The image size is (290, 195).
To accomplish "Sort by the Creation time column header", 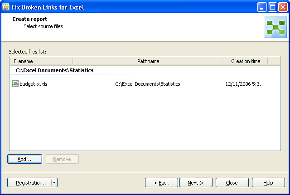I will 245,61.
